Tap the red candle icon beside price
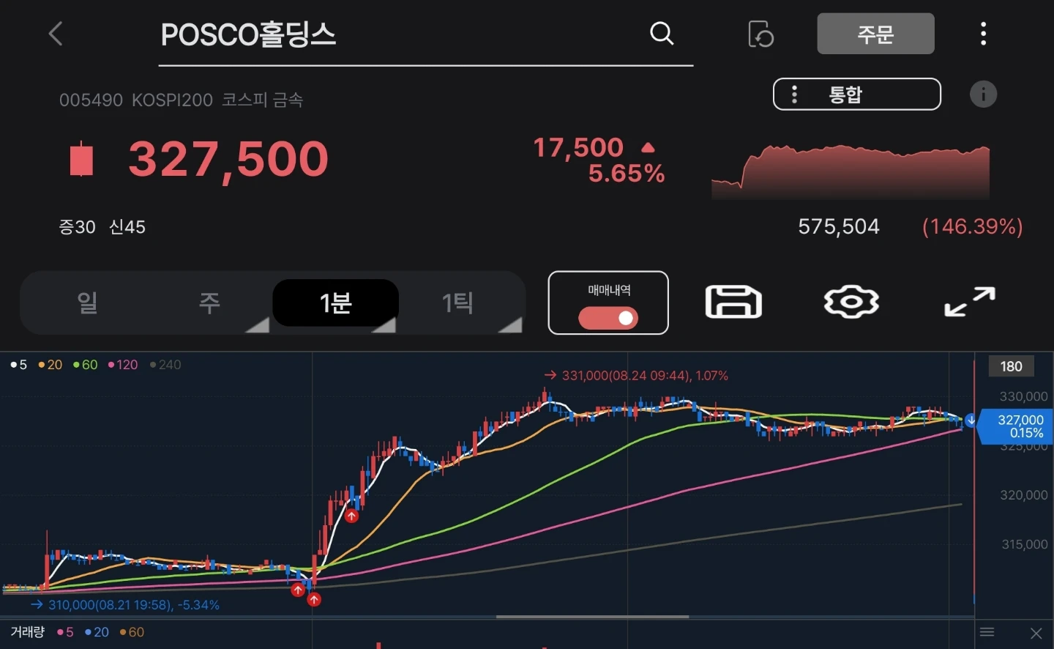Viewport: 1054px width, 649px height. [x=81, y=159]
